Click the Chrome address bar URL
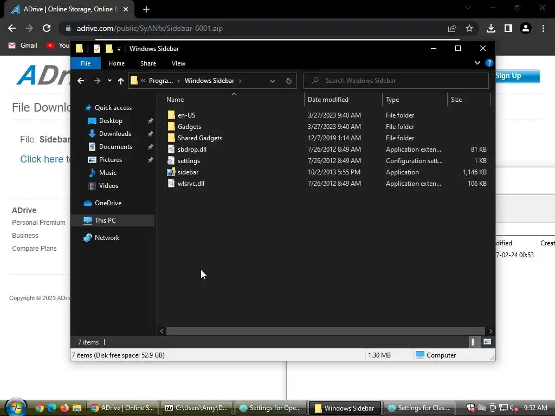This screenshot has width=555, height=416. [x=150, y=28]
